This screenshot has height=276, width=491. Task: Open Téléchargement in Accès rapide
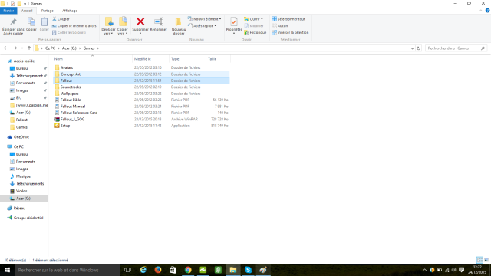click(x=29, y=76)
